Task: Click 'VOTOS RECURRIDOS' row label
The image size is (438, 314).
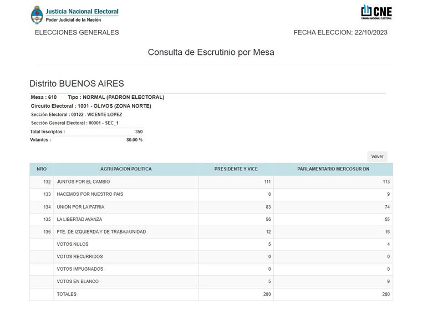Action: 80,256
